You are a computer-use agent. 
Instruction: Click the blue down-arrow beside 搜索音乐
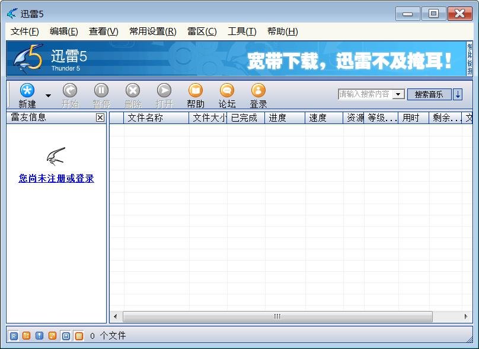point(458,94)
